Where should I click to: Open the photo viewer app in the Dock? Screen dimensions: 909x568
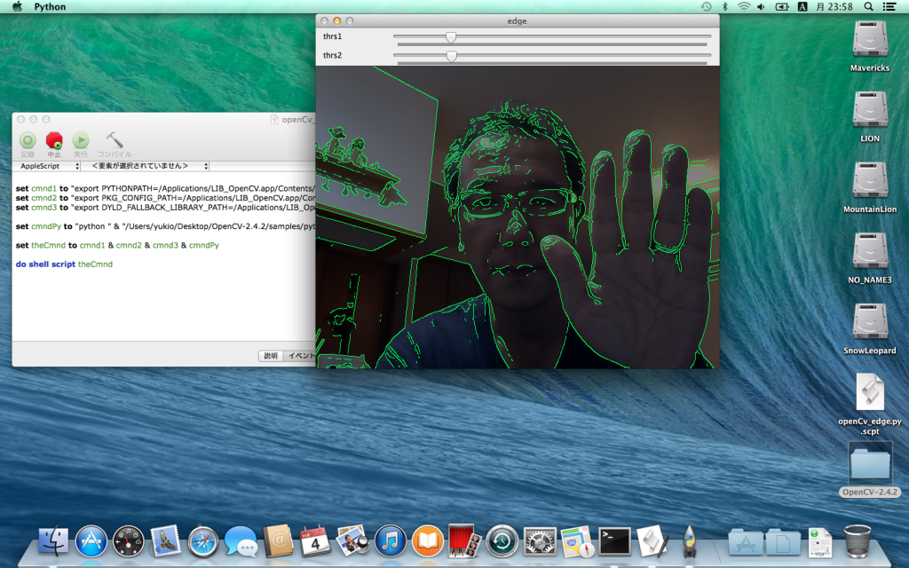point(352,541)
